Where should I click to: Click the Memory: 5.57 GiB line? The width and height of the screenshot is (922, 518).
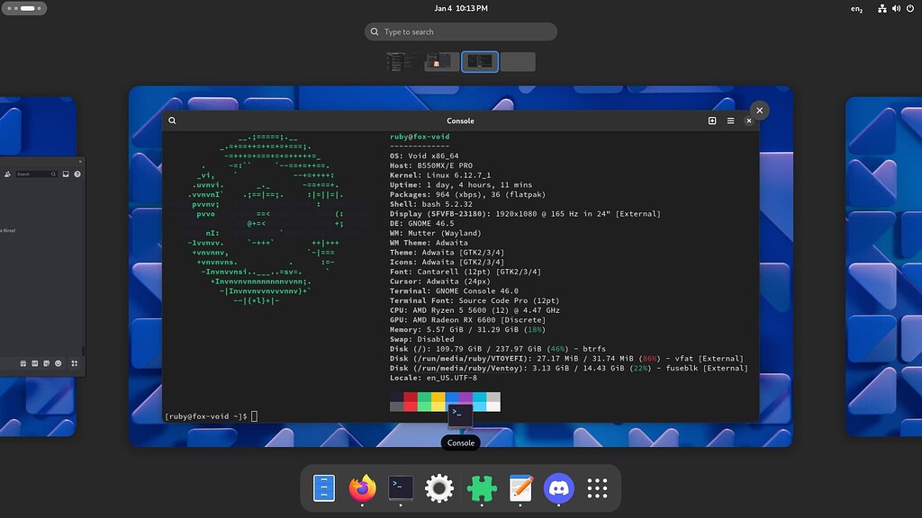(467, 329)
